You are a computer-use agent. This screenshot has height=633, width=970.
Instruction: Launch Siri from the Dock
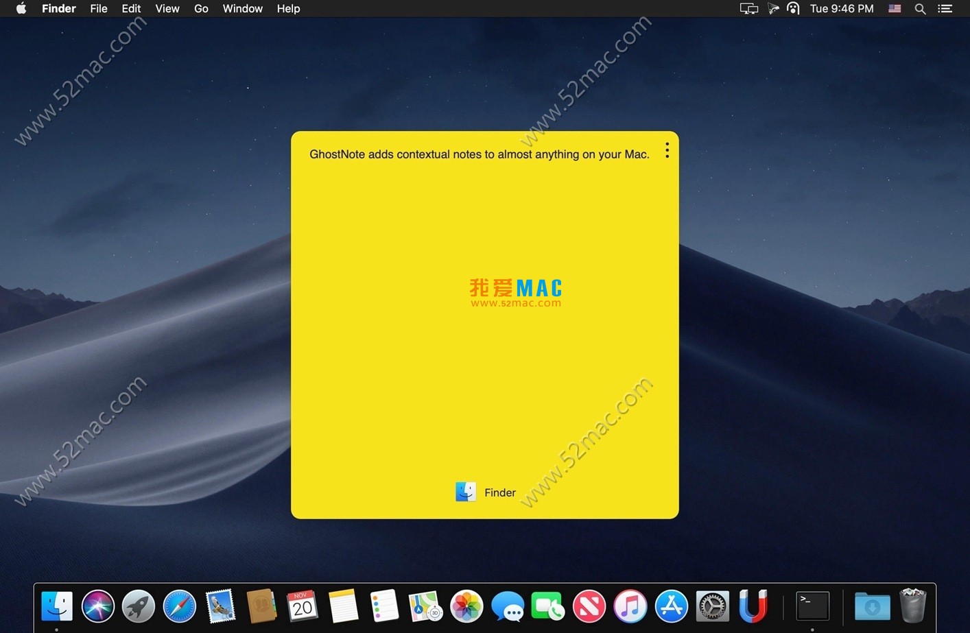coord(97,606)
